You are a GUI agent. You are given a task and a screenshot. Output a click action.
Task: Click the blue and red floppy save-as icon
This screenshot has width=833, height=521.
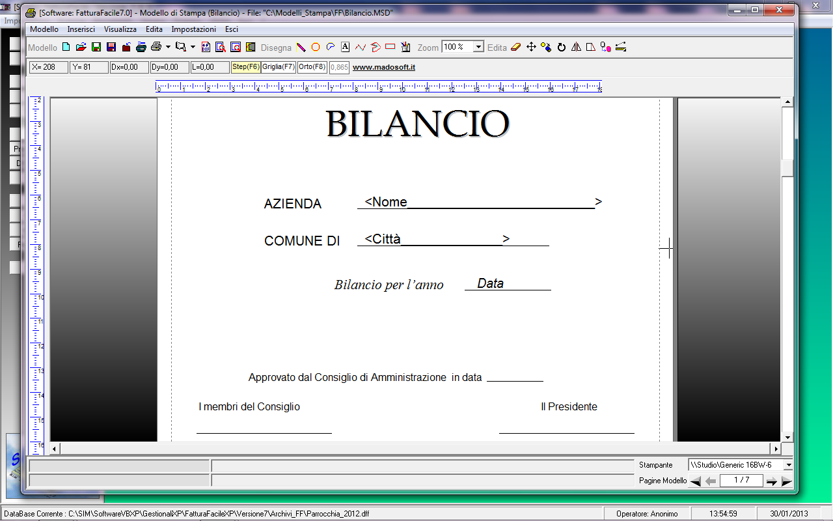click(x=111, y=47)
